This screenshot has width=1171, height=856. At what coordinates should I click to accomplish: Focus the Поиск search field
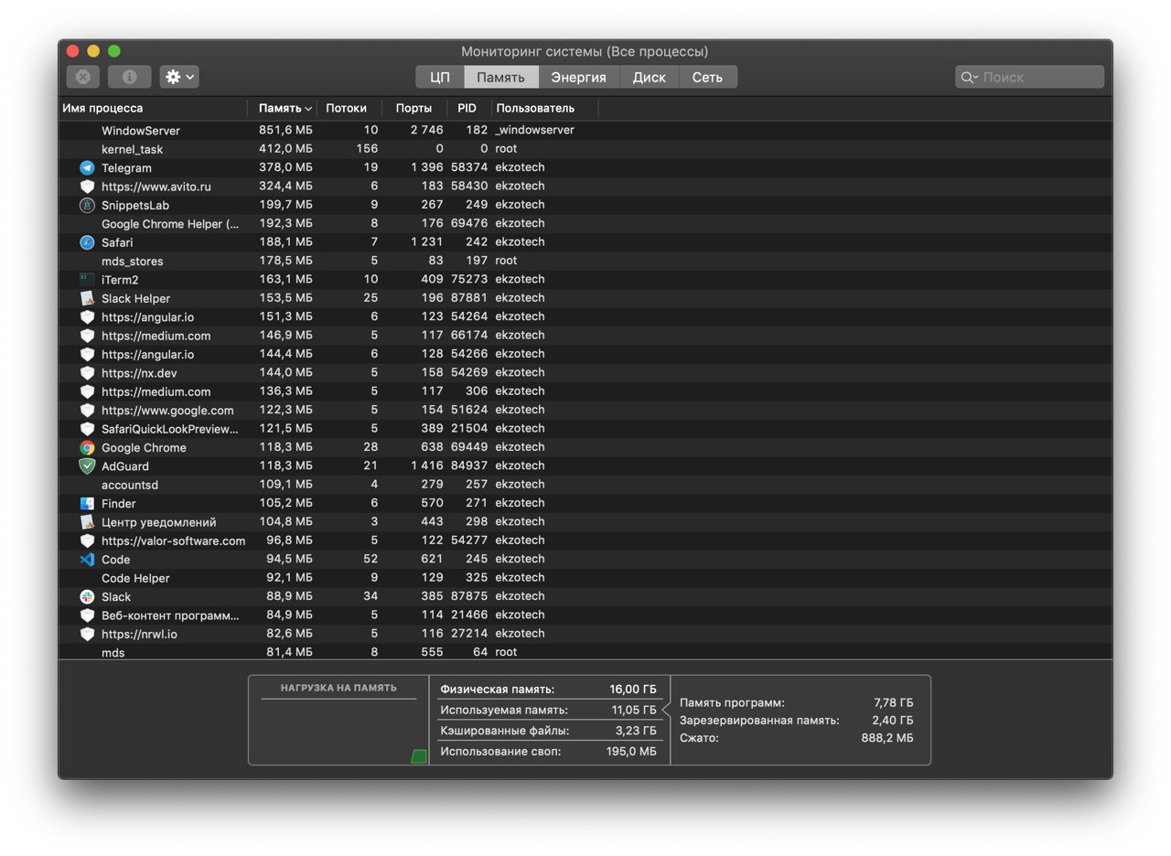click(x=1029, y=77)
